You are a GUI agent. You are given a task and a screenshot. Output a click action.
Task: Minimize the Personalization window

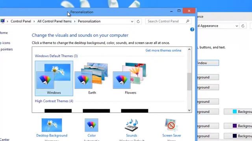coord(171,11)
